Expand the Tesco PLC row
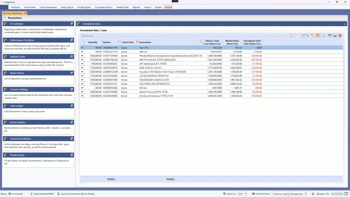The height and width of the screenshot is (197, 350). [x=82, y=48]
